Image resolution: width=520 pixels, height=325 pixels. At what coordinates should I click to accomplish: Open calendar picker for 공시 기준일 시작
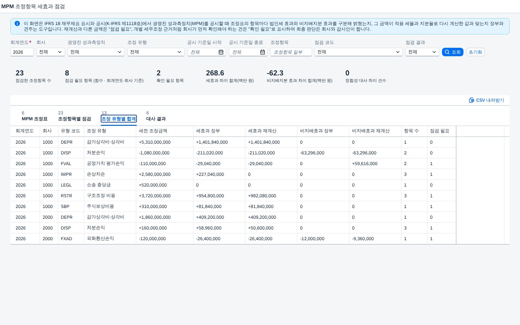[221, 52]
